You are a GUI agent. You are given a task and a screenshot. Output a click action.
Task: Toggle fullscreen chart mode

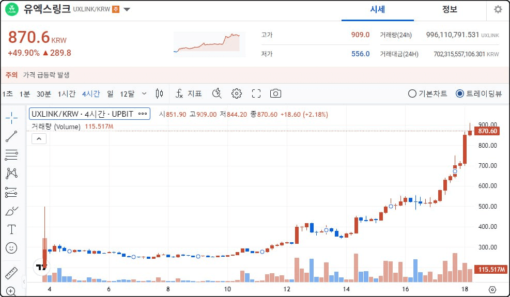pyautogui.click(x=256, y=93)
